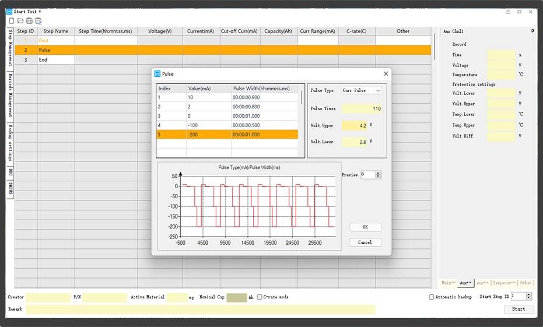Image resolution: width=543 pixels, height=327 pixels.
Task: Open the Backup settings side tab
Action: (10, 143)
